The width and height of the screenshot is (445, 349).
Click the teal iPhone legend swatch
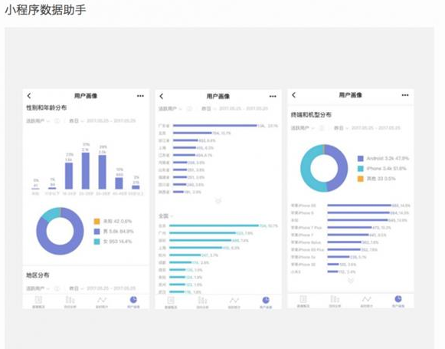tap(361, 169)
